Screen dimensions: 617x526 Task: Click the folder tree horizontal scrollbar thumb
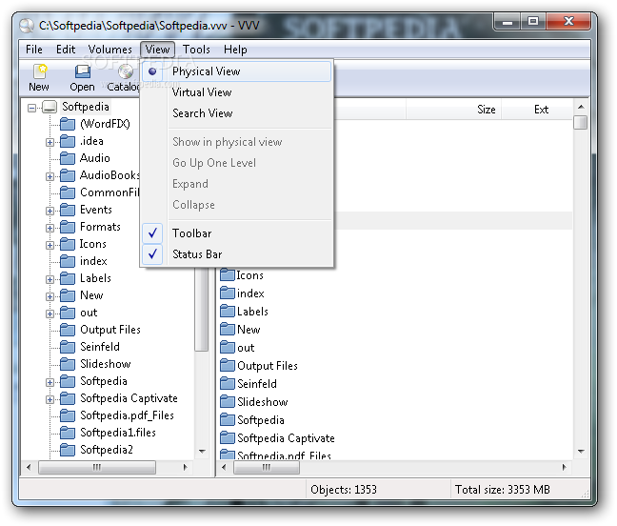pos(97,467)
